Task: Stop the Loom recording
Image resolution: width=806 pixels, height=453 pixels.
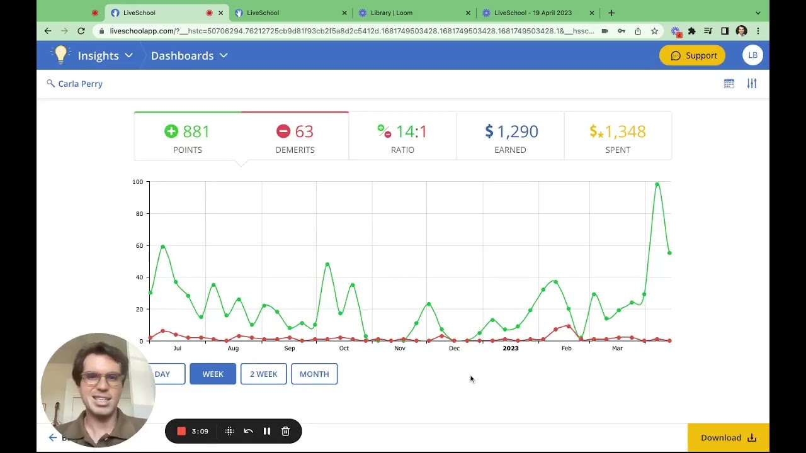Action: click(x=181, y=431)
